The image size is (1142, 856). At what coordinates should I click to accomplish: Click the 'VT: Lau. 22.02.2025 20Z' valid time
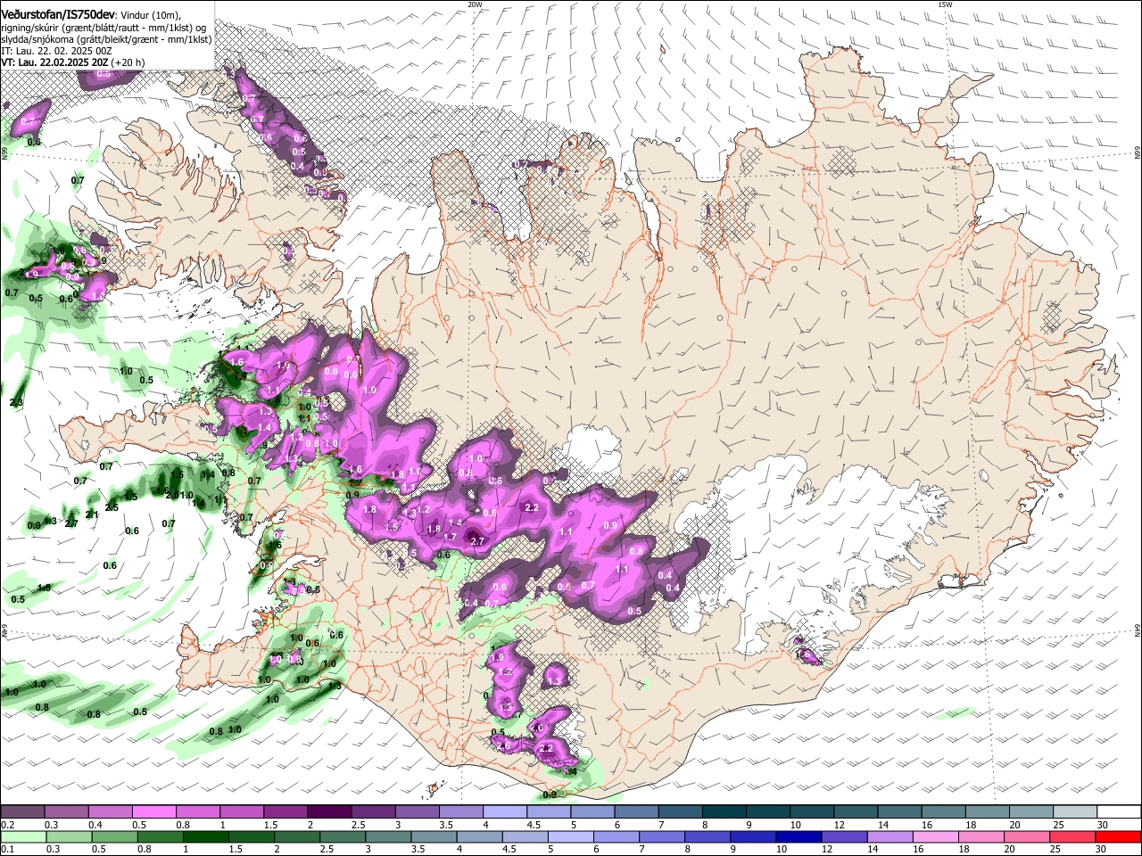pos(55,63)
